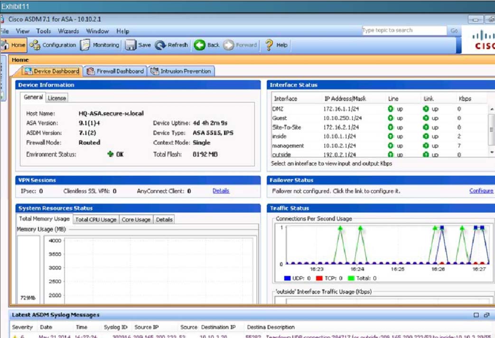The width and height of the screenshot is (495, 338).
Task: Click the search topic input field
Action: click(x=404, y=30)
